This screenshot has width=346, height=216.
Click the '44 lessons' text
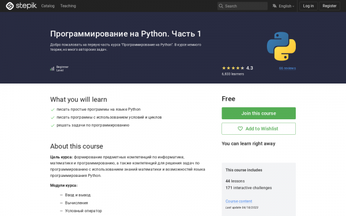pos(235,181)
